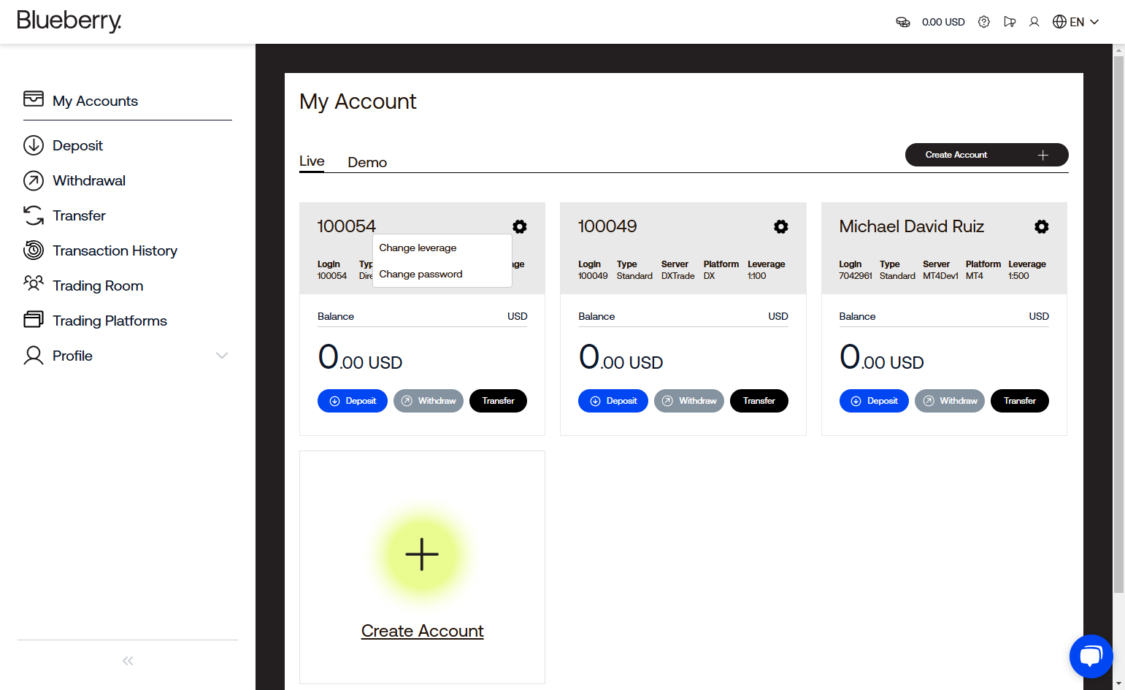Transfer from account 100054
Image resolution: width=1125 pixels, height=690 pixels.
click(x=498, y=401)
